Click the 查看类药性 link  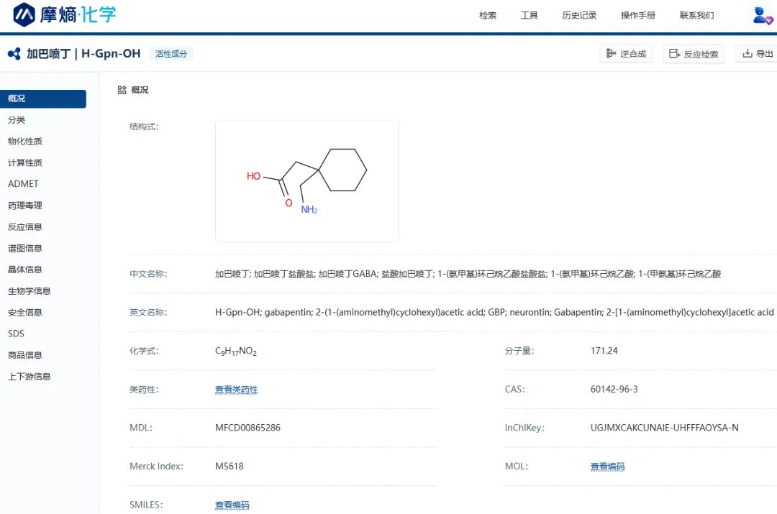click(x=236, y=390)
